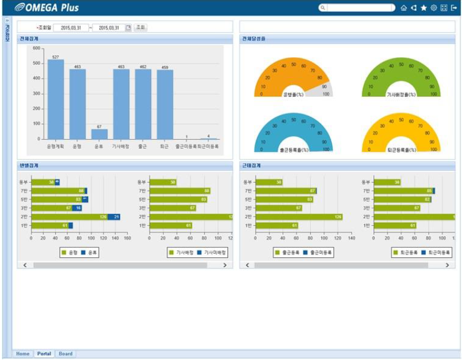Log out using the exit icon
The height and width of the screenshot is (361, 463).
pos(454,8)
